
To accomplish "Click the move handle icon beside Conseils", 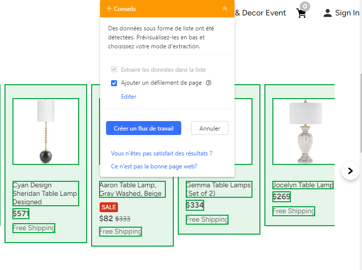I will click(109, 9).
